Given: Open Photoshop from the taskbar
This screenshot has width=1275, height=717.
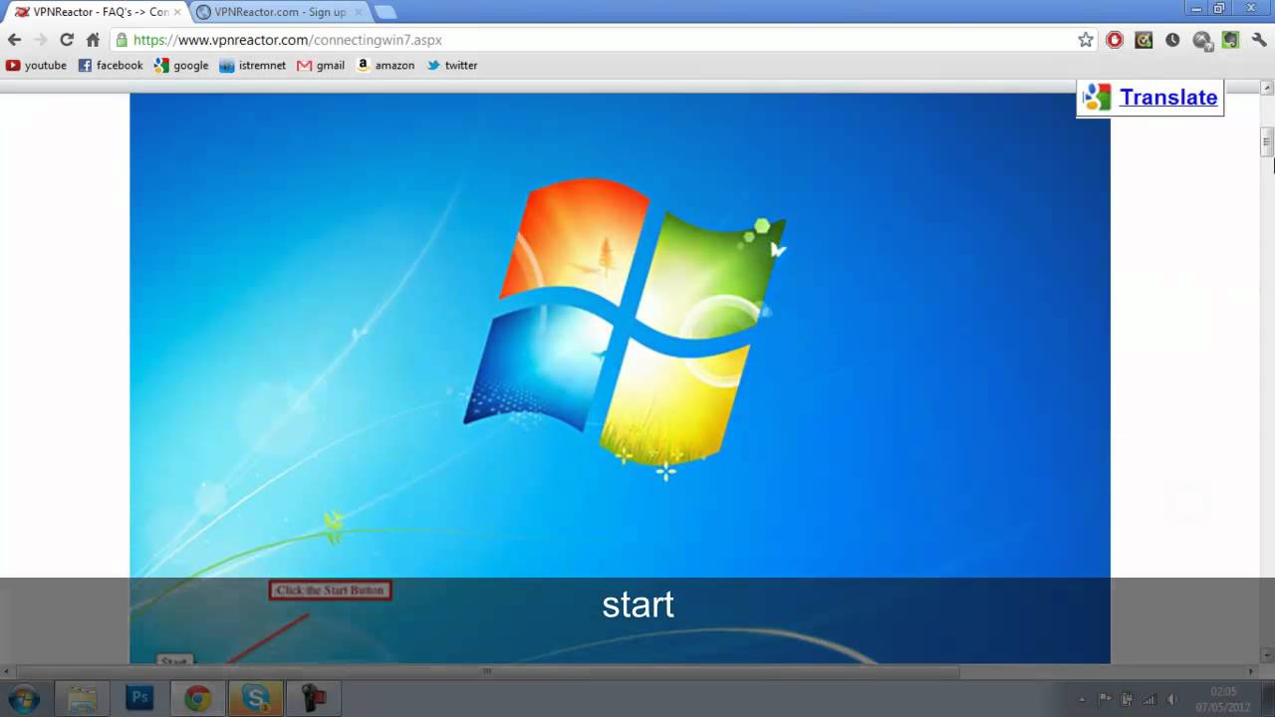Looking at the screenshot, I should pos(139,699).
